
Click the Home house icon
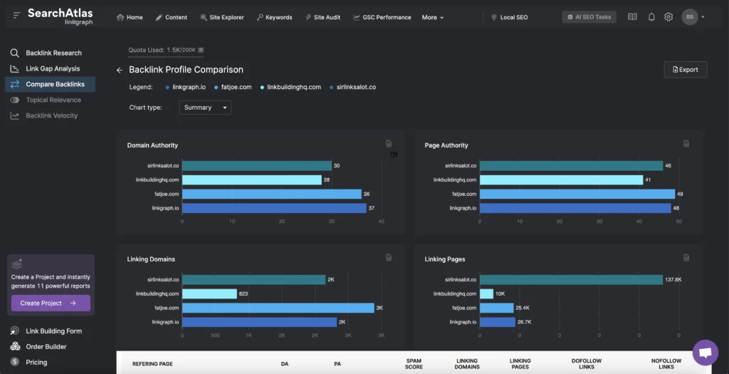click(120, 17)
